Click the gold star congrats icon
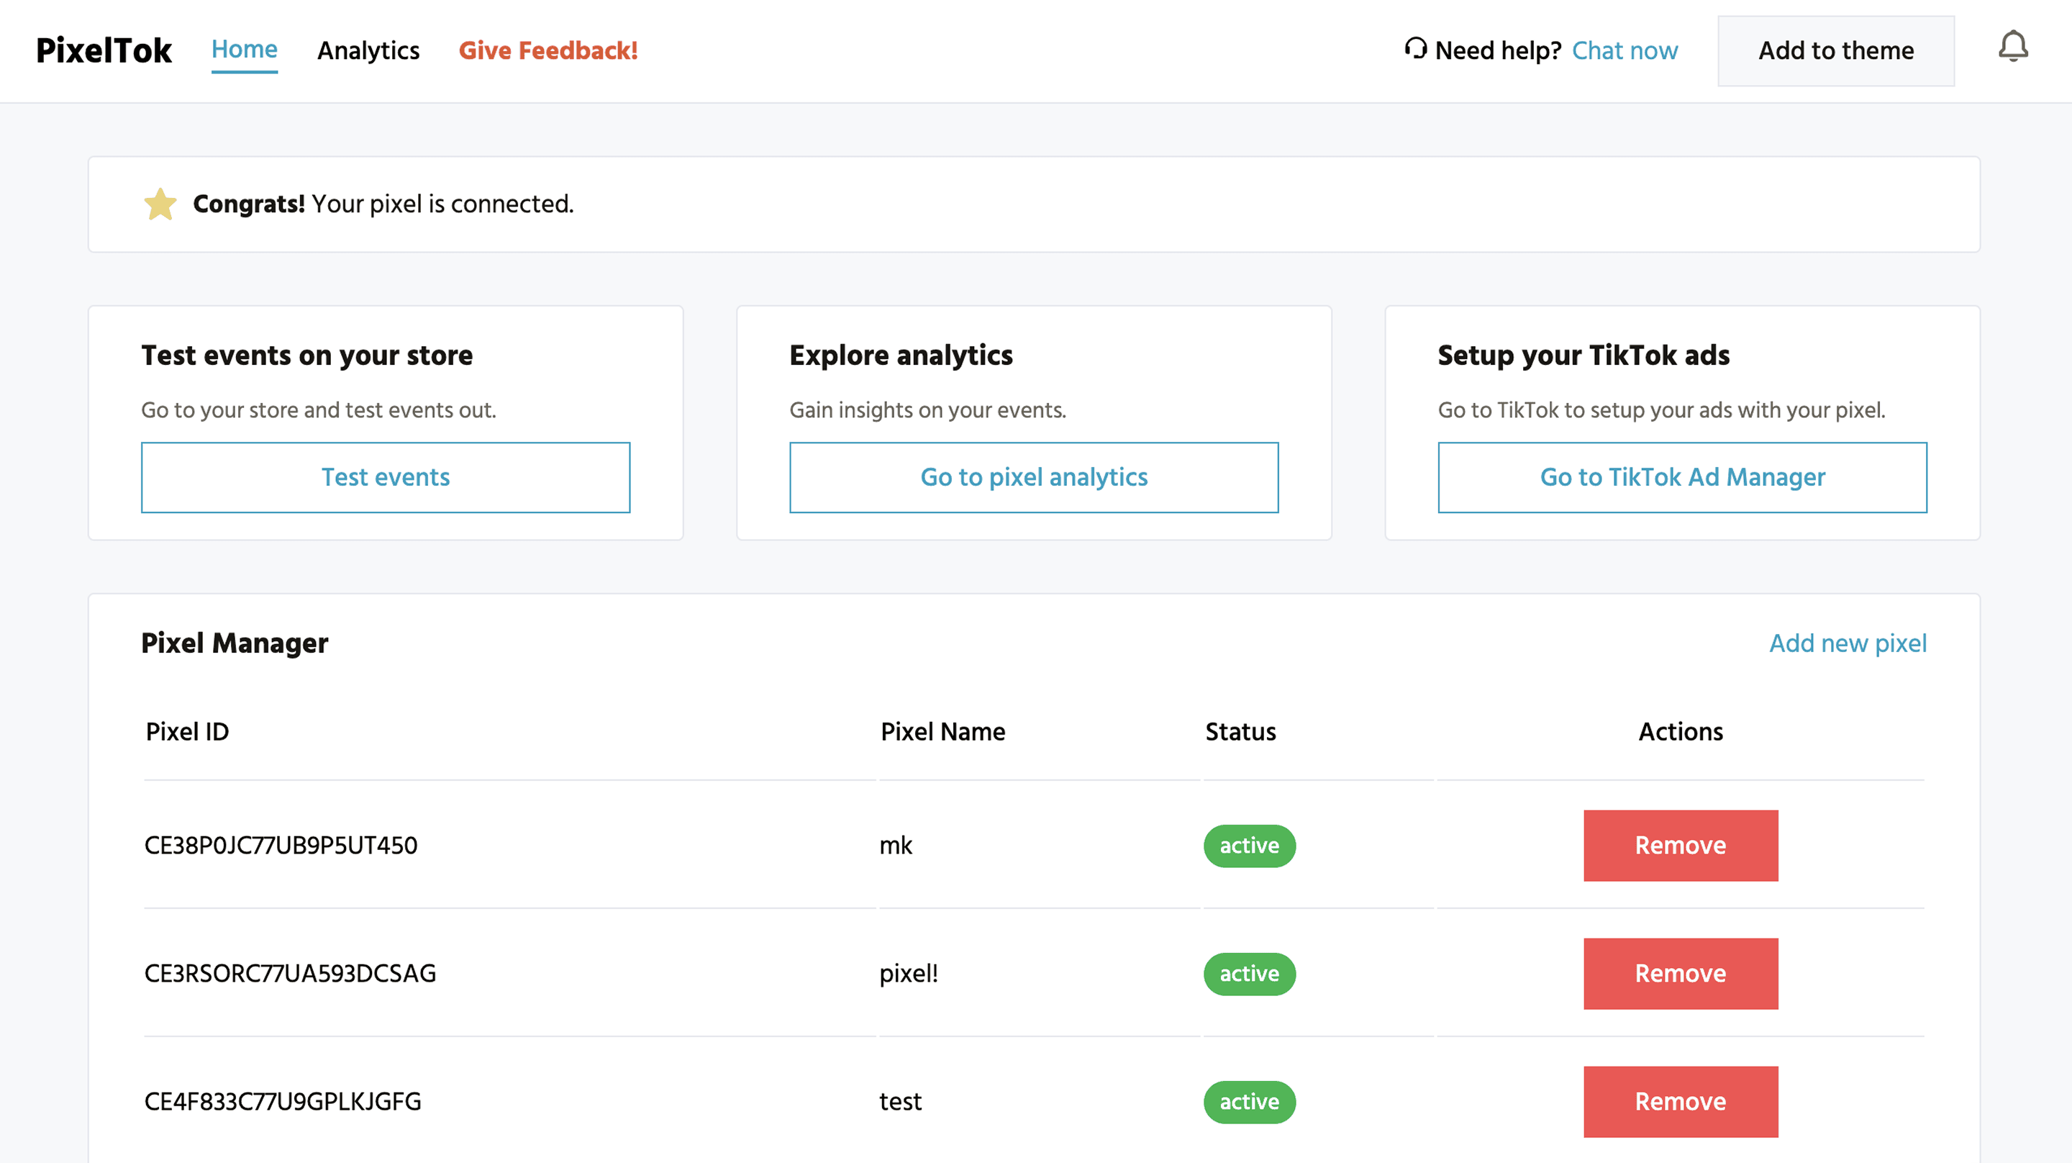2072x1163 pixels. click(160, 204)
